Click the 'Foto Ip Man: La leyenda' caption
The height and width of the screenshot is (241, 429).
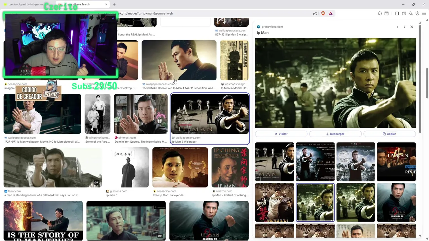[x=168, y=195]
